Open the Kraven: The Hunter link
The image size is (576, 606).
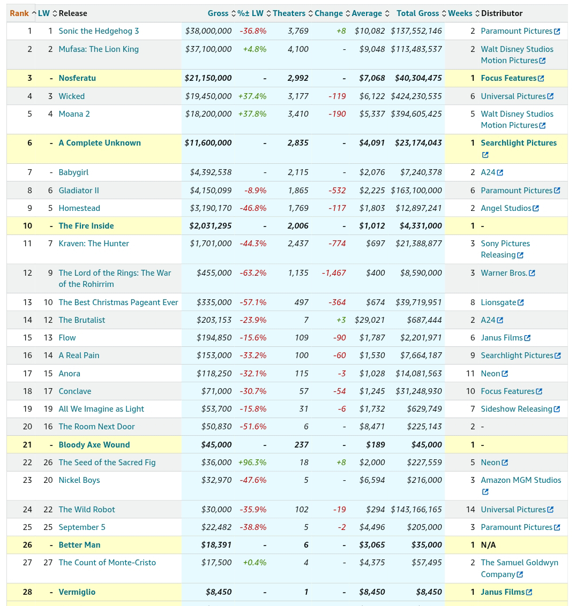(94, 244)
